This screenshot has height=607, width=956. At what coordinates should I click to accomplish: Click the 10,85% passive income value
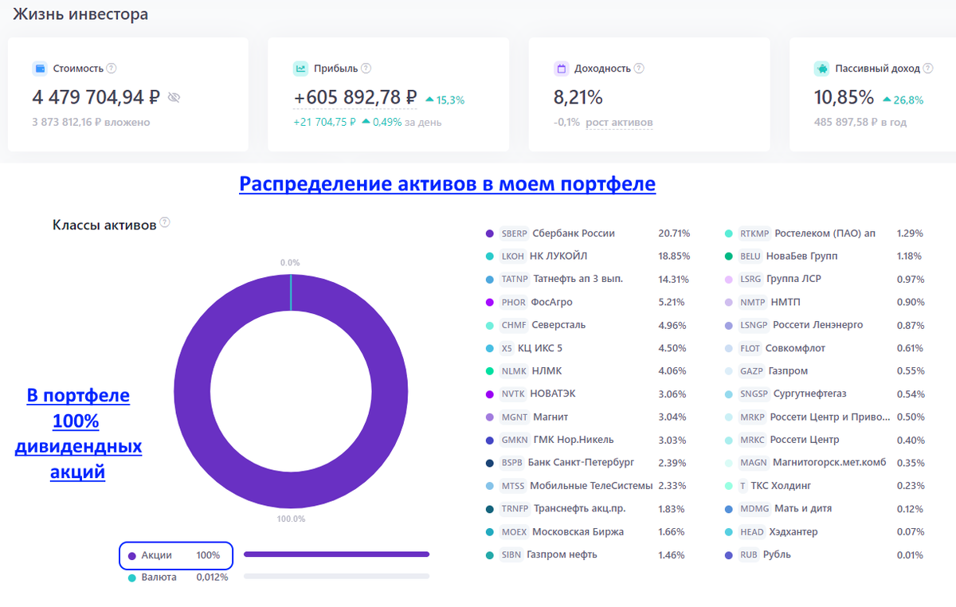tap(844, 97)
